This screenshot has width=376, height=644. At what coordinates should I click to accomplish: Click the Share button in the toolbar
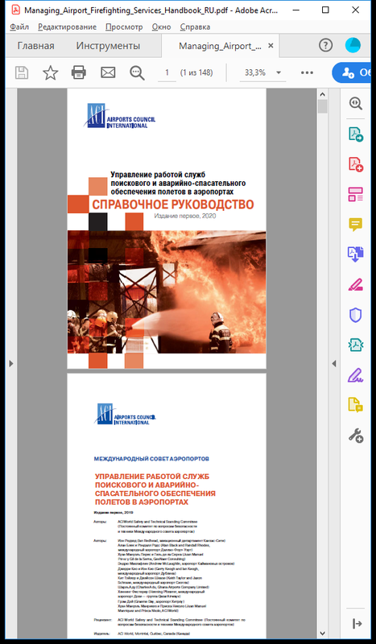(353, 72)
